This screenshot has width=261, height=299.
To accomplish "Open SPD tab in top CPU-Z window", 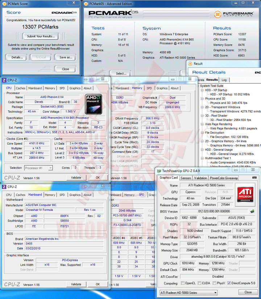I will [62, 88].
